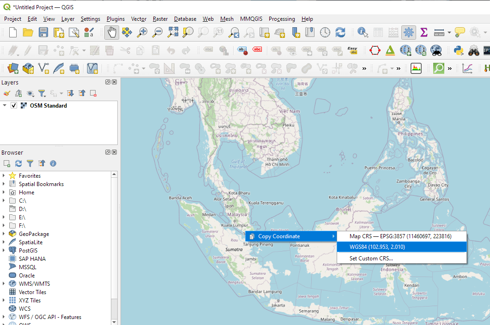
Task: Open the Vector menu
Action: point(139,19)
